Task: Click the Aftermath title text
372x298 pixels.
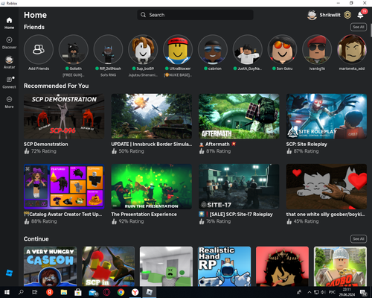Action: (x=217, y=145)
